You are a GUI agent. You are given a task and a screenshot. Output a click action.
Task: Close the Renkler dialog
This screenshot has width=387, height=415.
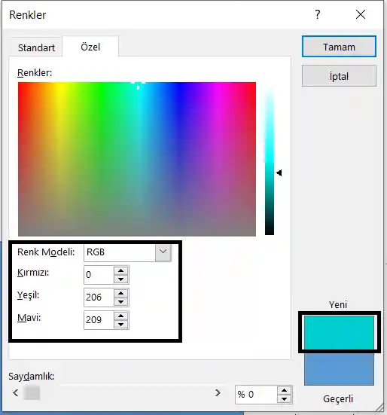361,14
